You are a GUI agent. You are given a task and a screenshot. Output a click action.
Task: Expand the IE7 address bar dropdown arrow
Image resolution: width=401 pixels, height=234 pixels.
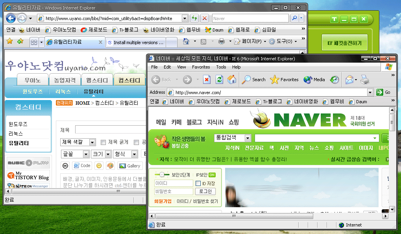[185, 18]
